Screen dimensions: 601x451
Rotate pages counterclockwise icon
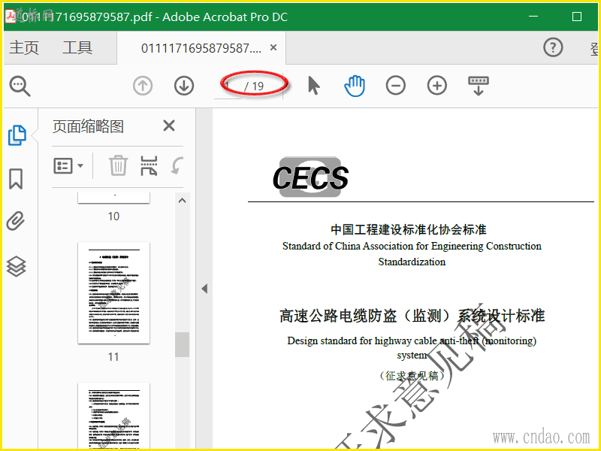tap(177, 165)
